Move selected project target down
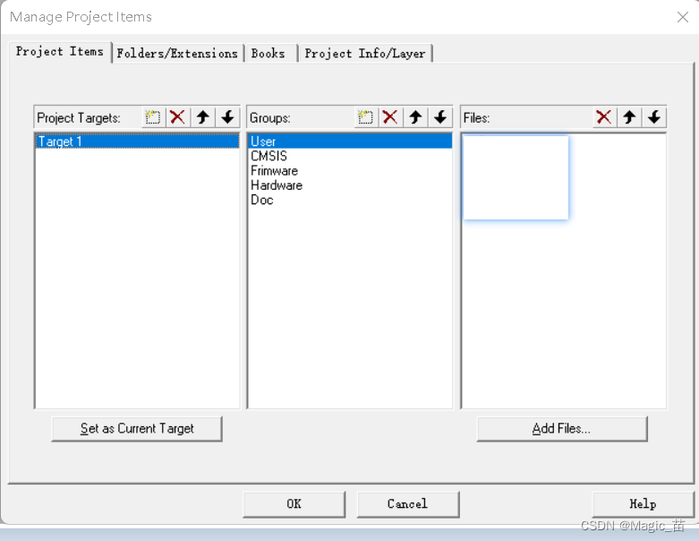The width and height of the screenshot is (699, 541). 228,117
